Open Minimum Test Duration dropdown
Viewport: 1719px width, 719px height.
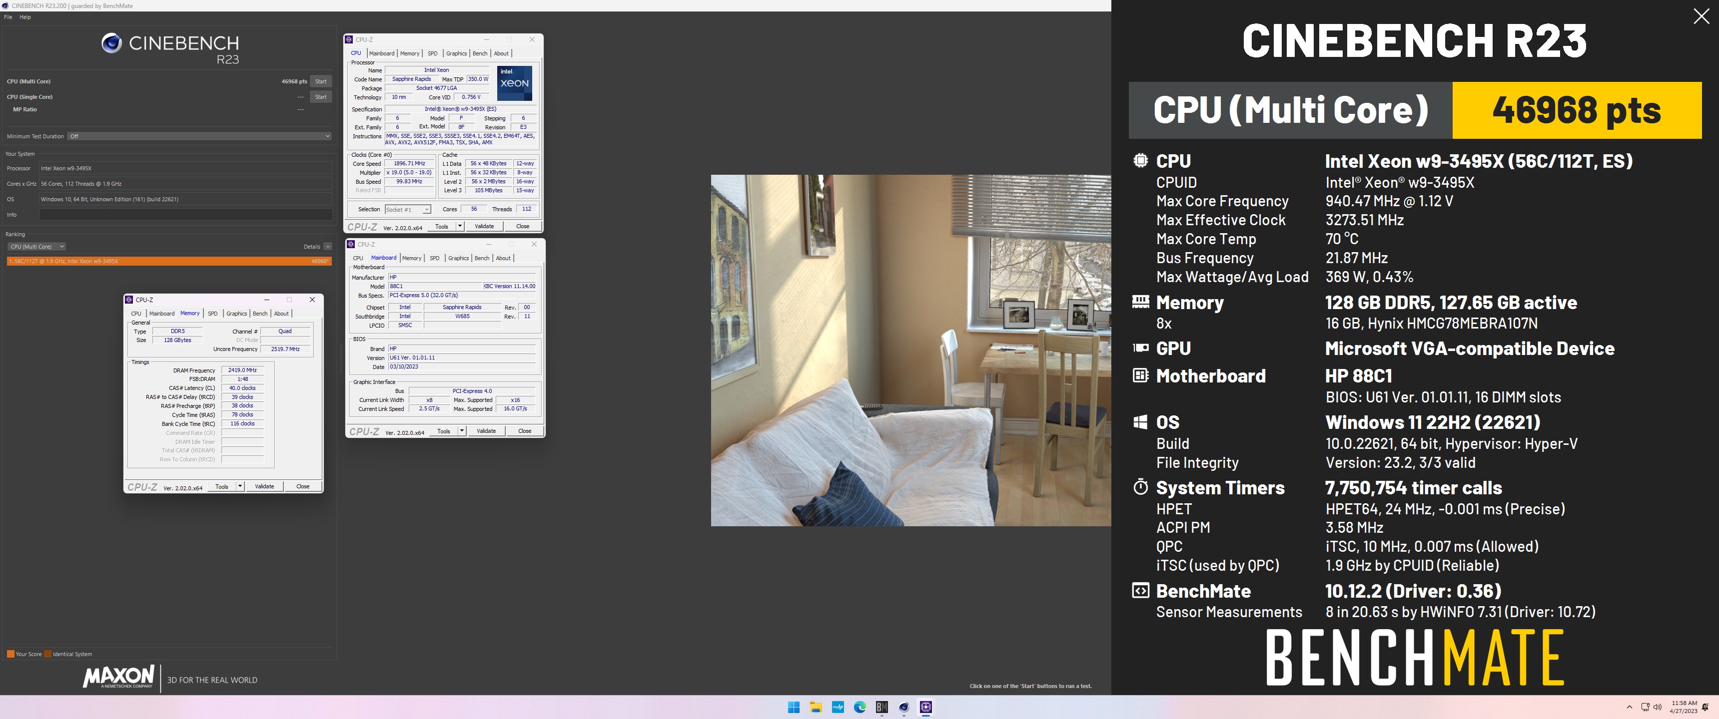[x=199, y=136]
